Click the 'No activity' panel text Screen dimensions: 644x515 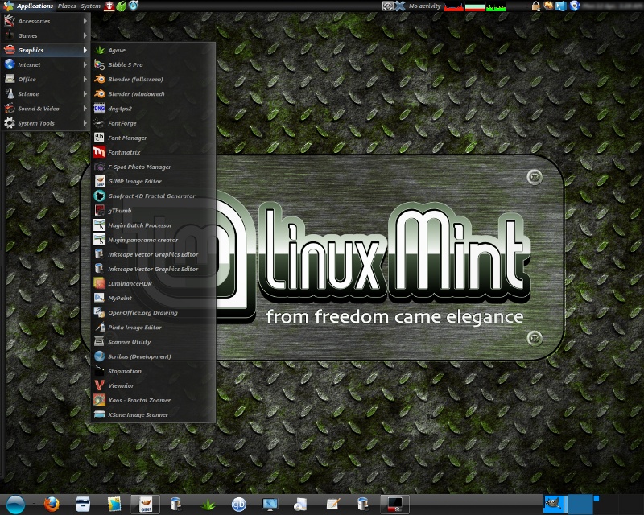tap(425, 6)
